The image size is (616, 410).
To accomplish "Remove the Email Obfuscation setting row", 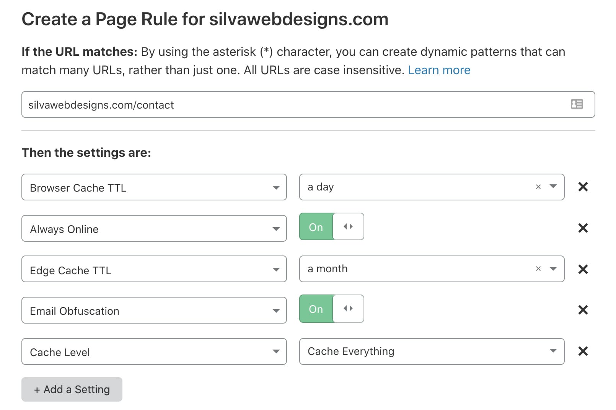I will (583, 310).
